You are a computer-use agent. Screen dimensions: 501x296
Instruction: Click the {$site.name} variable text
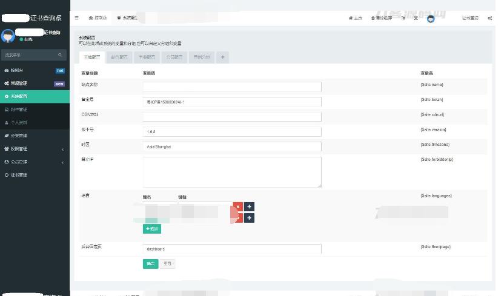[432, 85]
